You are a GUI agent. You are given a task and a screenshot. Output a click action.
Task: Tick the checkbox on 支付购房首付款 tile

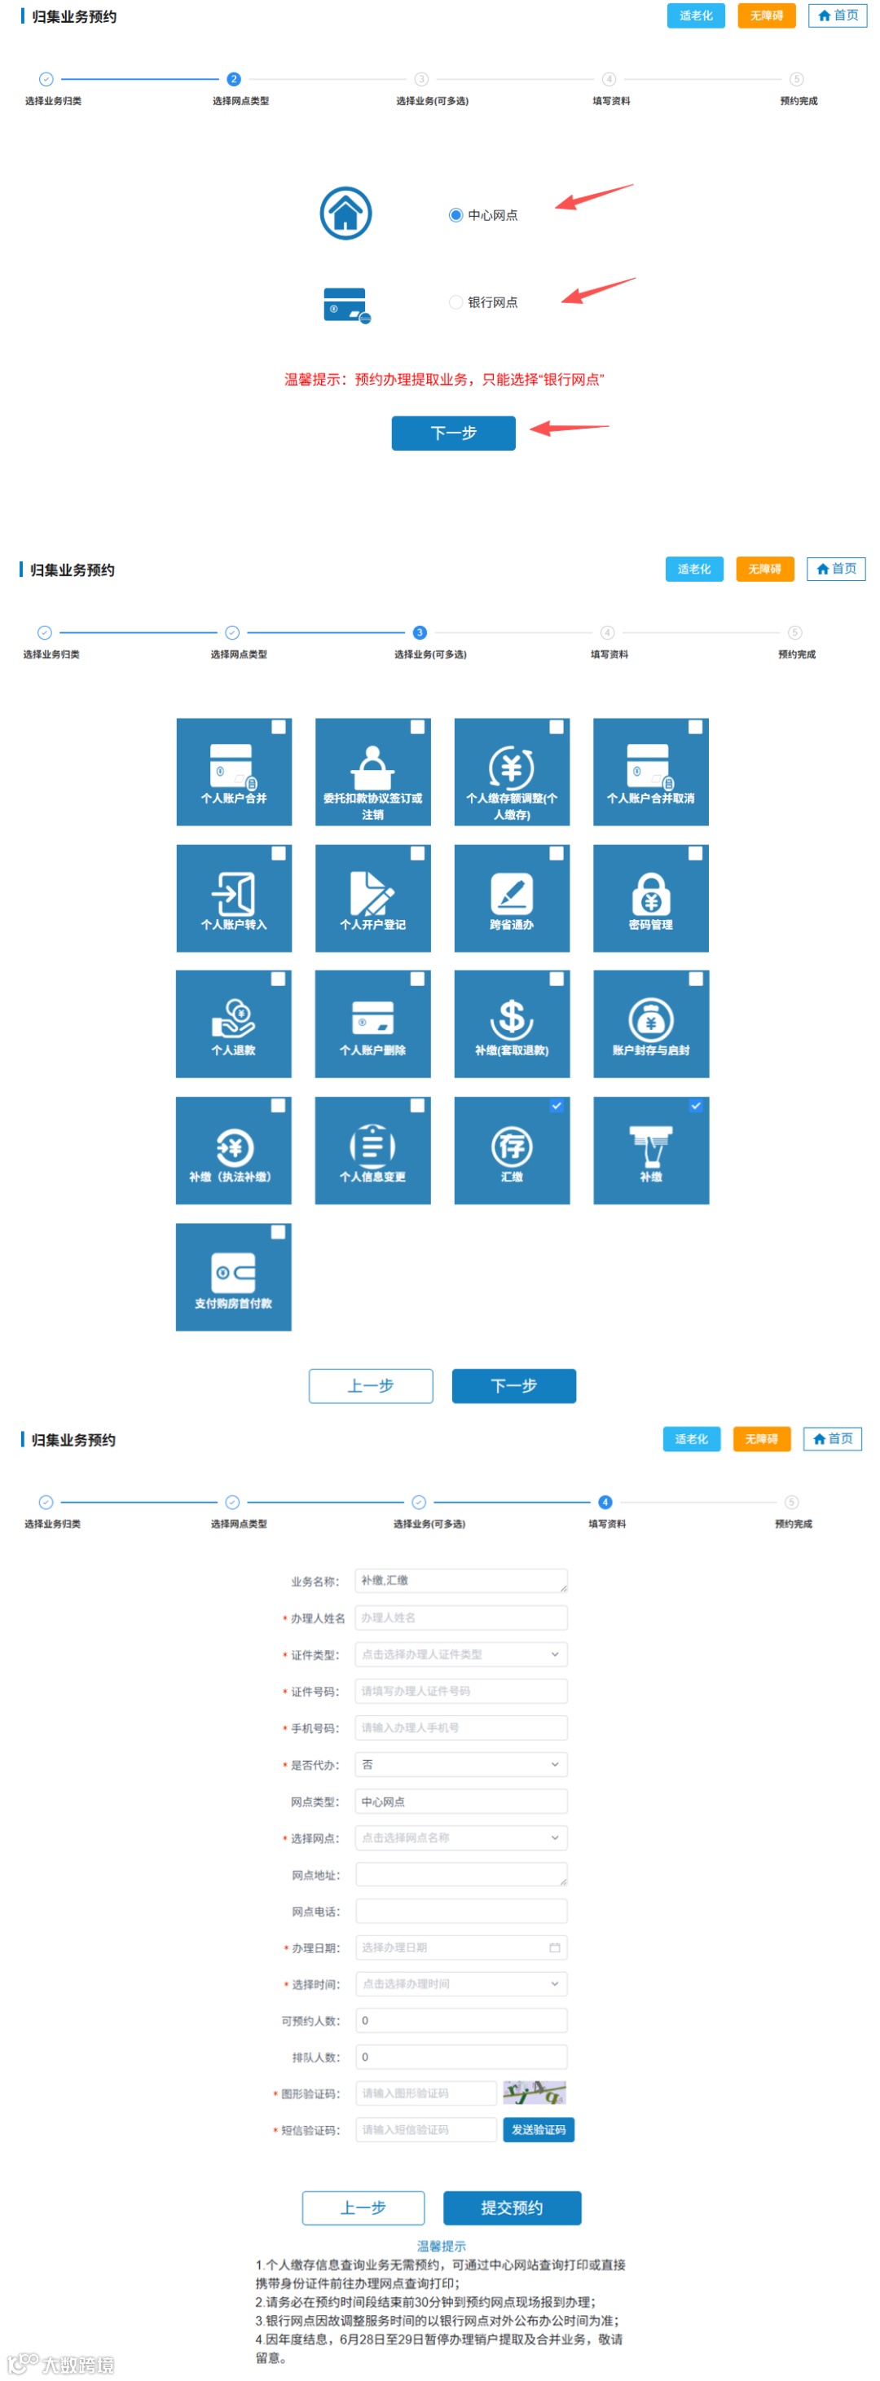click(x=277, y=1232)
